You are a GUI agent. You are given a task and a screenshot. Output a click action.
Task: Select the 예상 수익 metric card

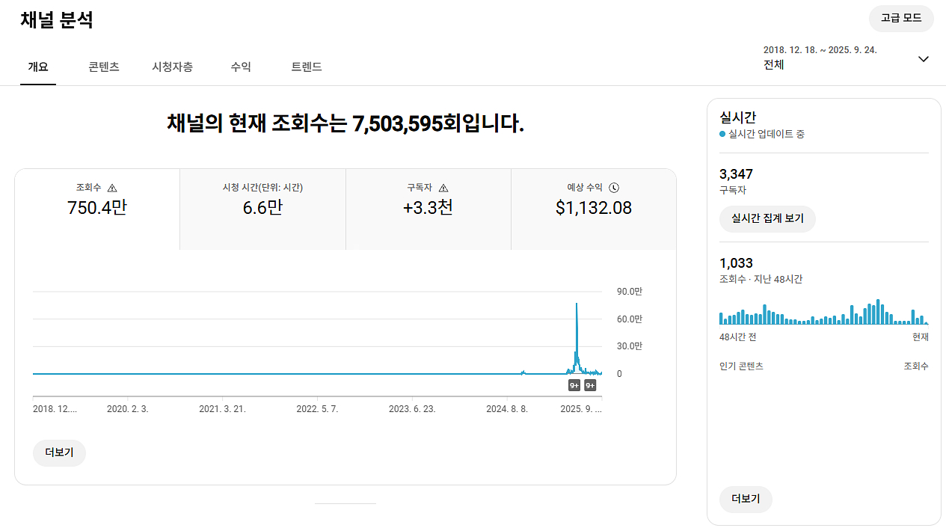click(x=593, y=209)
